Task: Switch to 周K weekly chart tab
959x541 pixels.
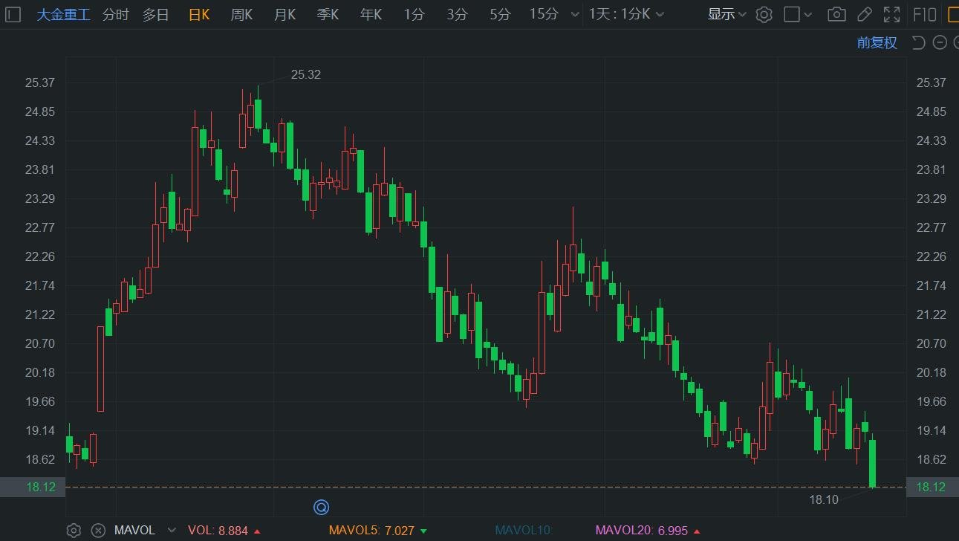Action: (242, 14)
